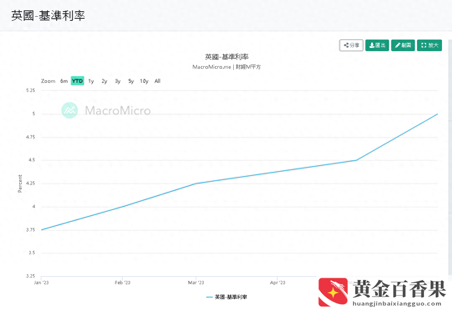Select the 6m zoom range
This screenshot has height=310, width=452.
pyautogui.click(x=64, y=81)
